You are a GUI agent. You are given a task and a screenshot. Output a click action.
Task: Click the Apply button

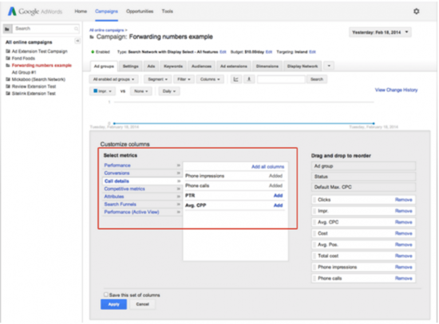[x=114, y=304]
